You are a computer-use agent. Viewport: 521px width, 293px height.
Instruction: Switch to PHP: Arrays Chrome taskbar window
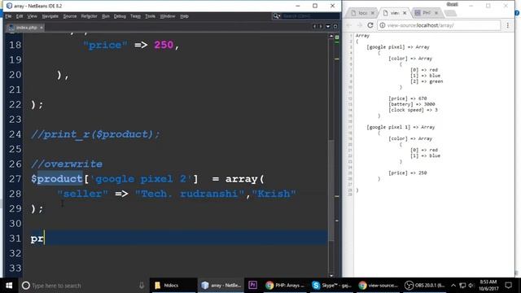coord(285,286)
